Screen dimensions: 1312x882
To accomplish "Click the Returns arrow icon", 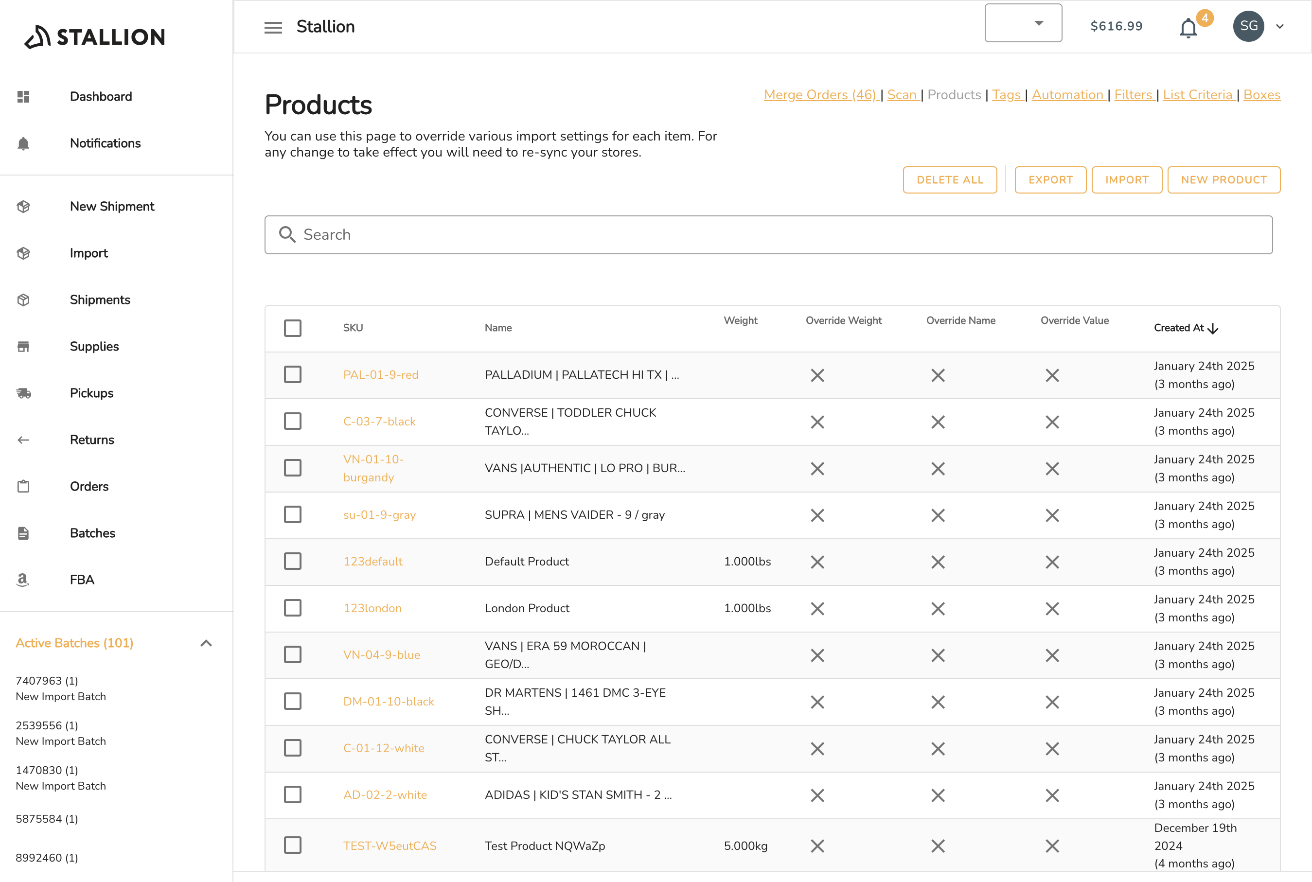I will click(x=23, y=440).
